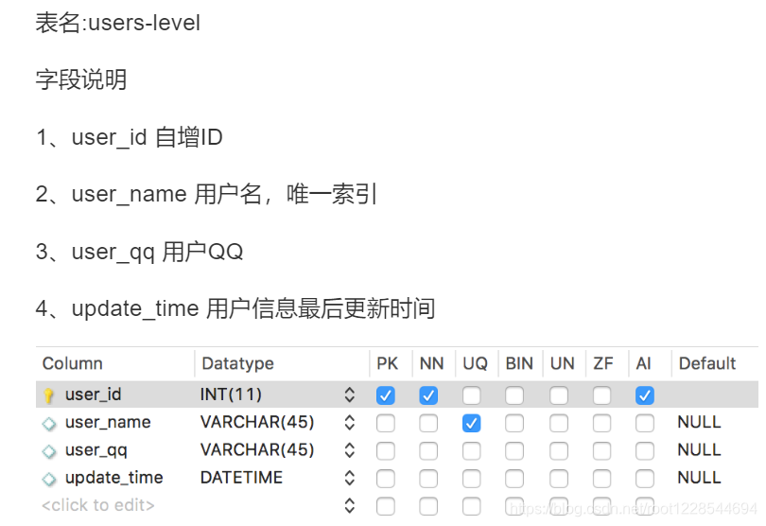766x526 pixels.
Task: Enable UQ for the user_qq column
Action: (x=472, y=451)
